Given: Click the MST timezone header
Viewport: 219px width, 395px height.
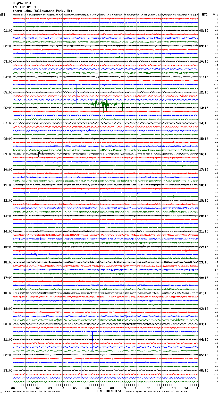Looking at the screenshot, I should click(x=3, y=15).
